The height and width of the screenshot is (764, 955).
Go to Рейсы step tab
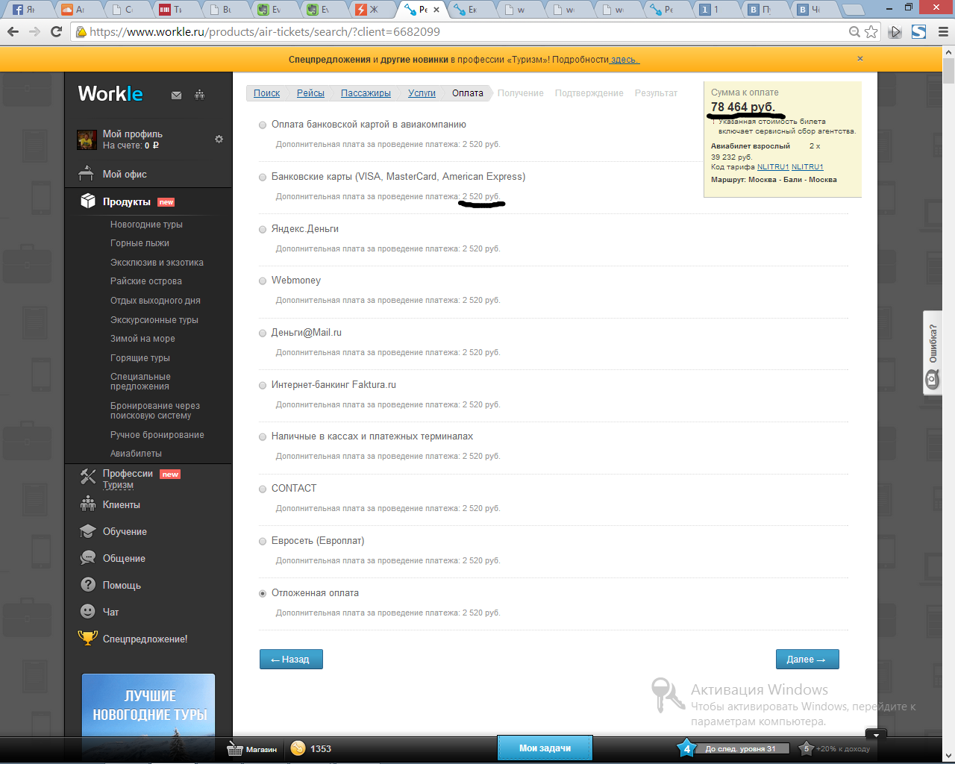coord(310,93)
